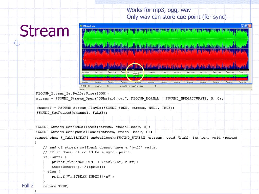Screen dimensions: 259x194
Task: Click 00:00:00 on the main time ruler
Action: click(86, 72)
